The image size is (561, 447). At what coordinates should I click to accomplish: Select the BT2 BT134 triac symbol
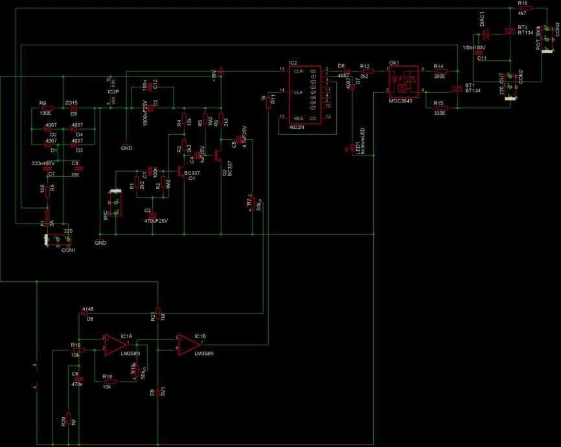[509, 32]
